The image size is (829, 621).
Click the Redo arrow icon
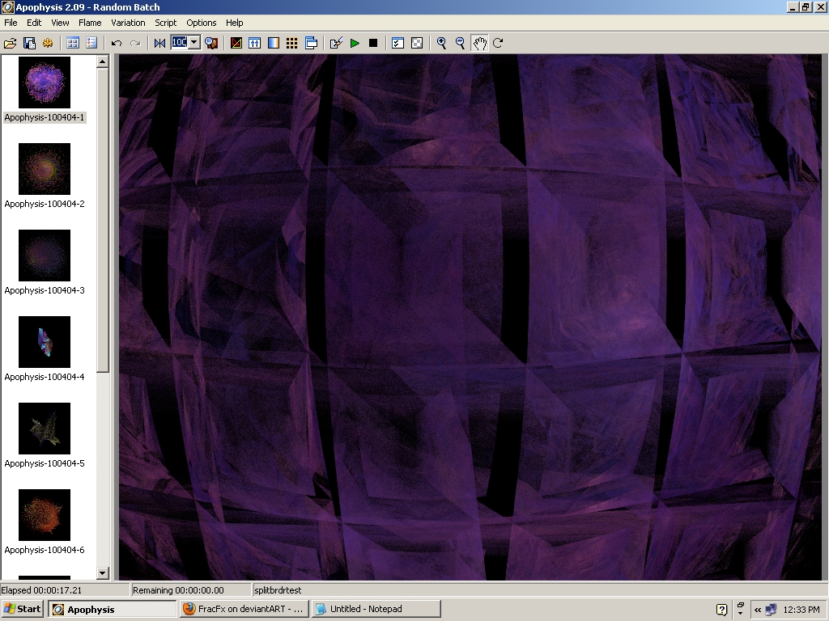(x=135, y=43)
